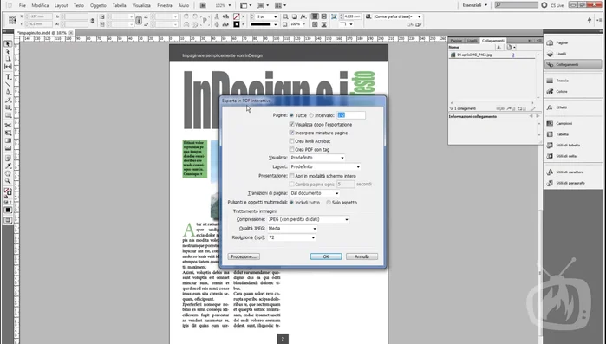The image size is (606, 344).
Task: Click the stroke color swatch in control bar
Action: pyautogui.click(x=237, y=24)
